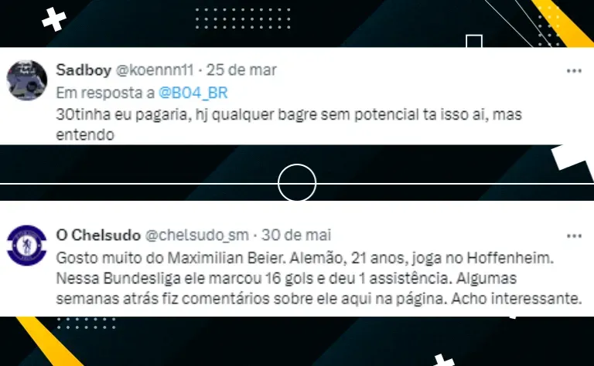
Task: Open Sadboy's profile avatar
Action: [27, 80]
